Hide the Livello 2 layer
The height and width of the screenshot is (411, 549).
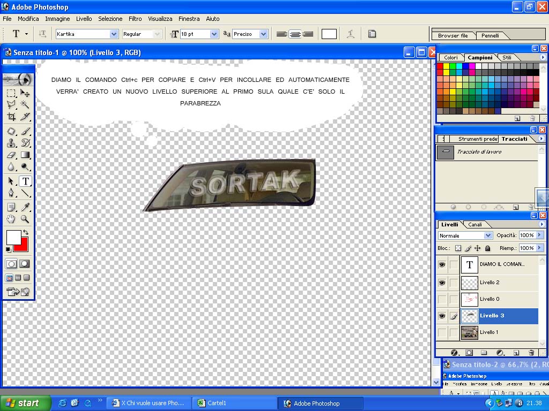(x=442, y=283)
